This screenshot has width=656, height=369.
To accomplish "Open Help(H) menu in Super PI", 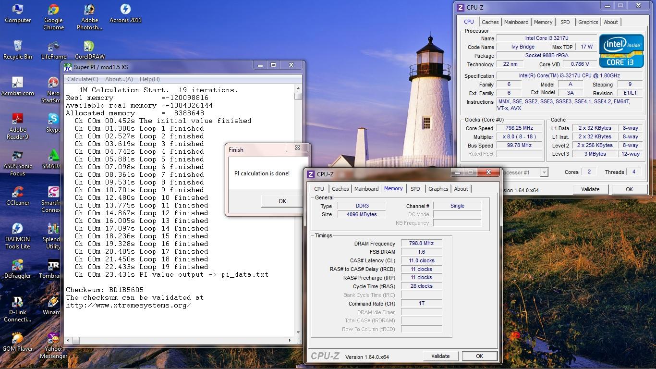I will click(x=150, y=79).
